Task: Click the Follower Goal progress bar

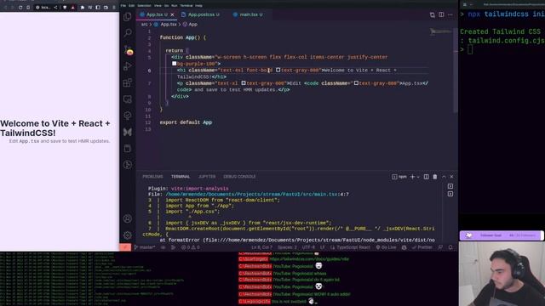Action: 502,235
